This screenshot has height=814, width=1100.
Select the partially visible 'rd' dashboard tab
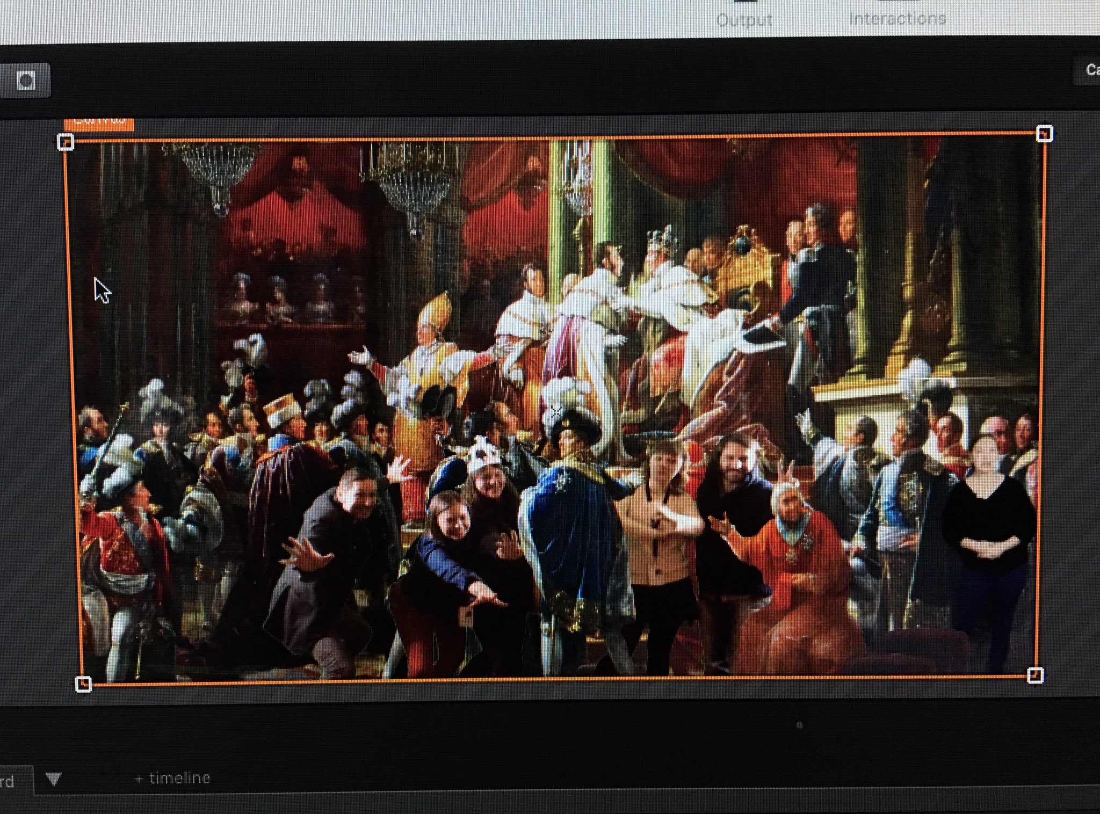point(16,781)
